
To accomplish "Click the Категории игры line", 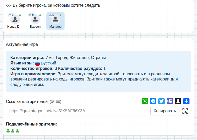I will click(x=58, y=58).
